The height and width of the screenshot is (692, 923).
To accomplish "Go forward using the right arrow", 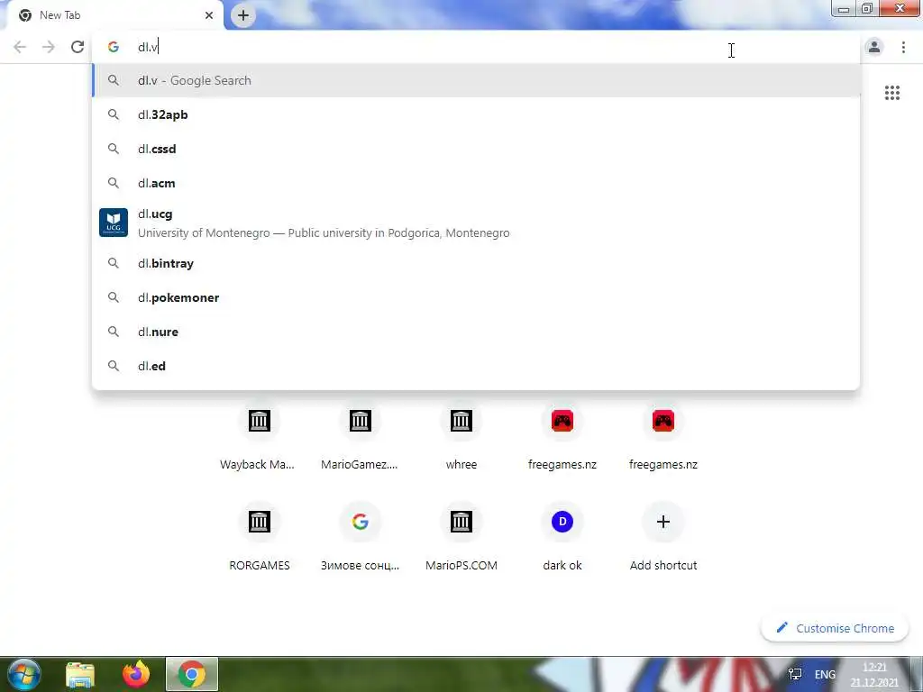I will pyautogui.click(x=49, y=47).
